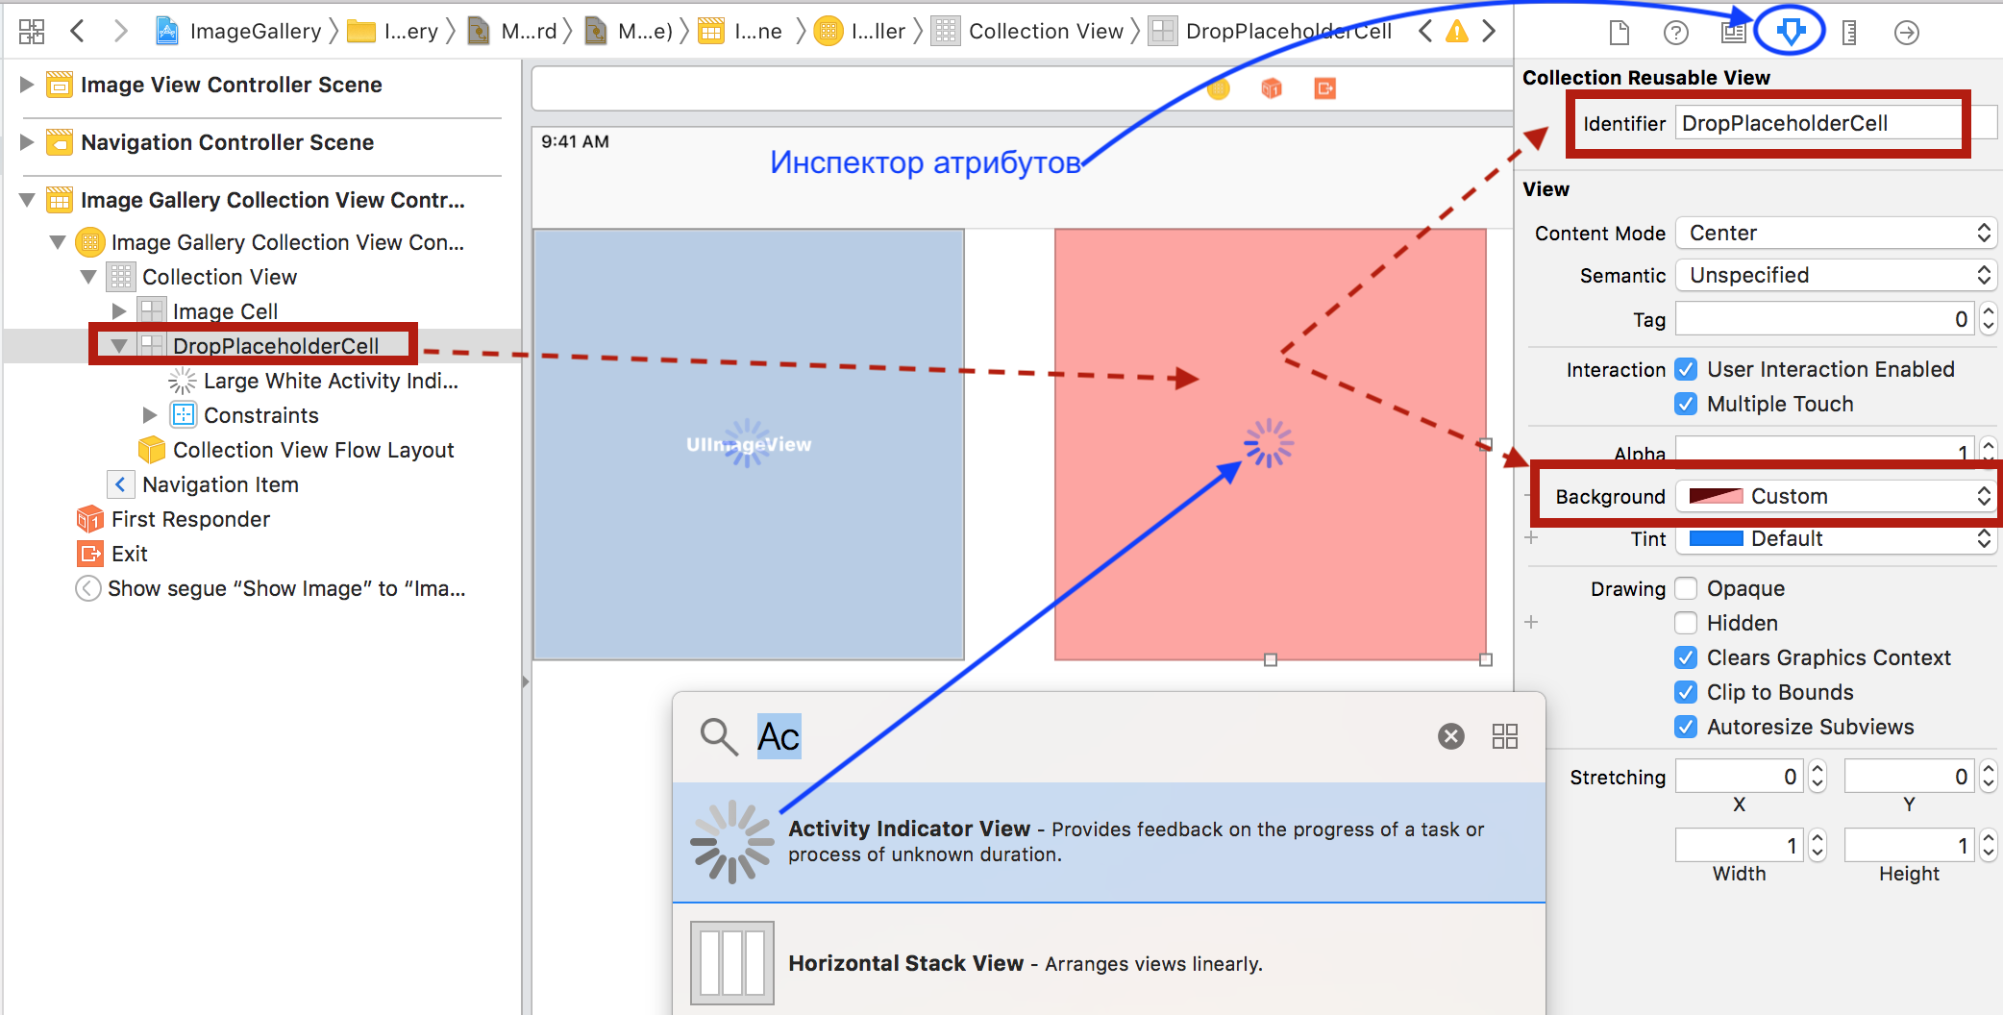Screen dimensions: 2003x1015
Task: Select Activity Indicator View in library
Action: click(1109, 842)
